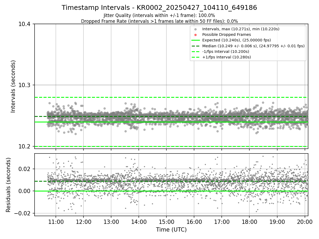
Task: Click the 'Intervals (seconds)' y-axis label
Action: click(13, 86)
